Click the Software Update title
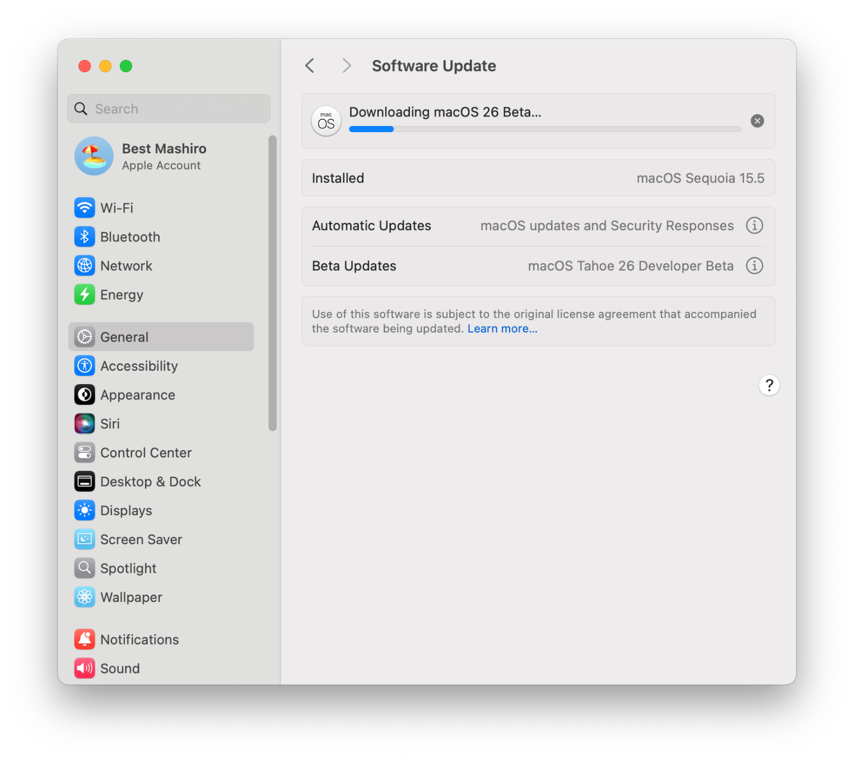The height and width of the screenshot is (761, 854). coord(434,66)
